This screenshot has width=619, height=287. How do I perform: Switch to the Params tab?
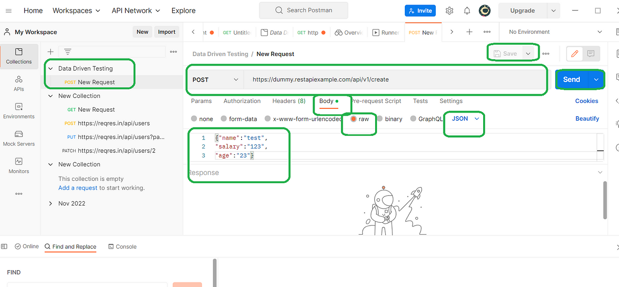pyautogui.click(x=201, y=101)
